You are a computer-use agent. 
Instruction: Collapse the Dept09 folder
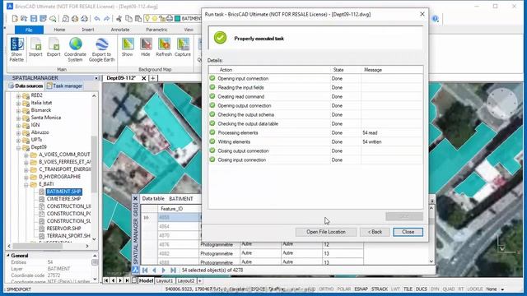[x=18, y=147]
